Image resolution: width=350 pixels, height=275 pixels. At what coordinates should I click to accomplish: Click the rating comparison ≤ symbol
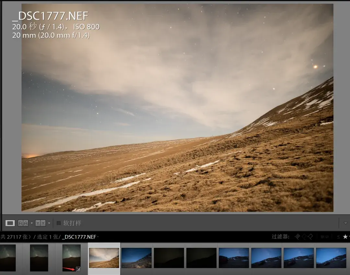338,237
